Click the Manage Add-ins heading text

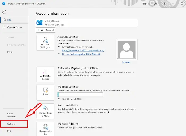point(68,124)
